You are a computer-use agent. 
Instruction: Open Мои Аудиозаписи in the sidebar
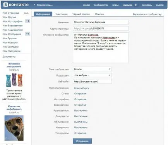[x=13, y=30]
